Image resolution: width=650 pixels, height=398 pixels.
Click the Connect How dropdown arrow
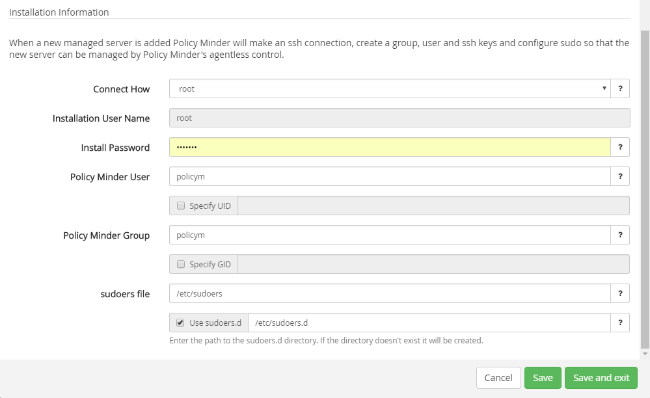pyautogui.click(x=604, y=88)
